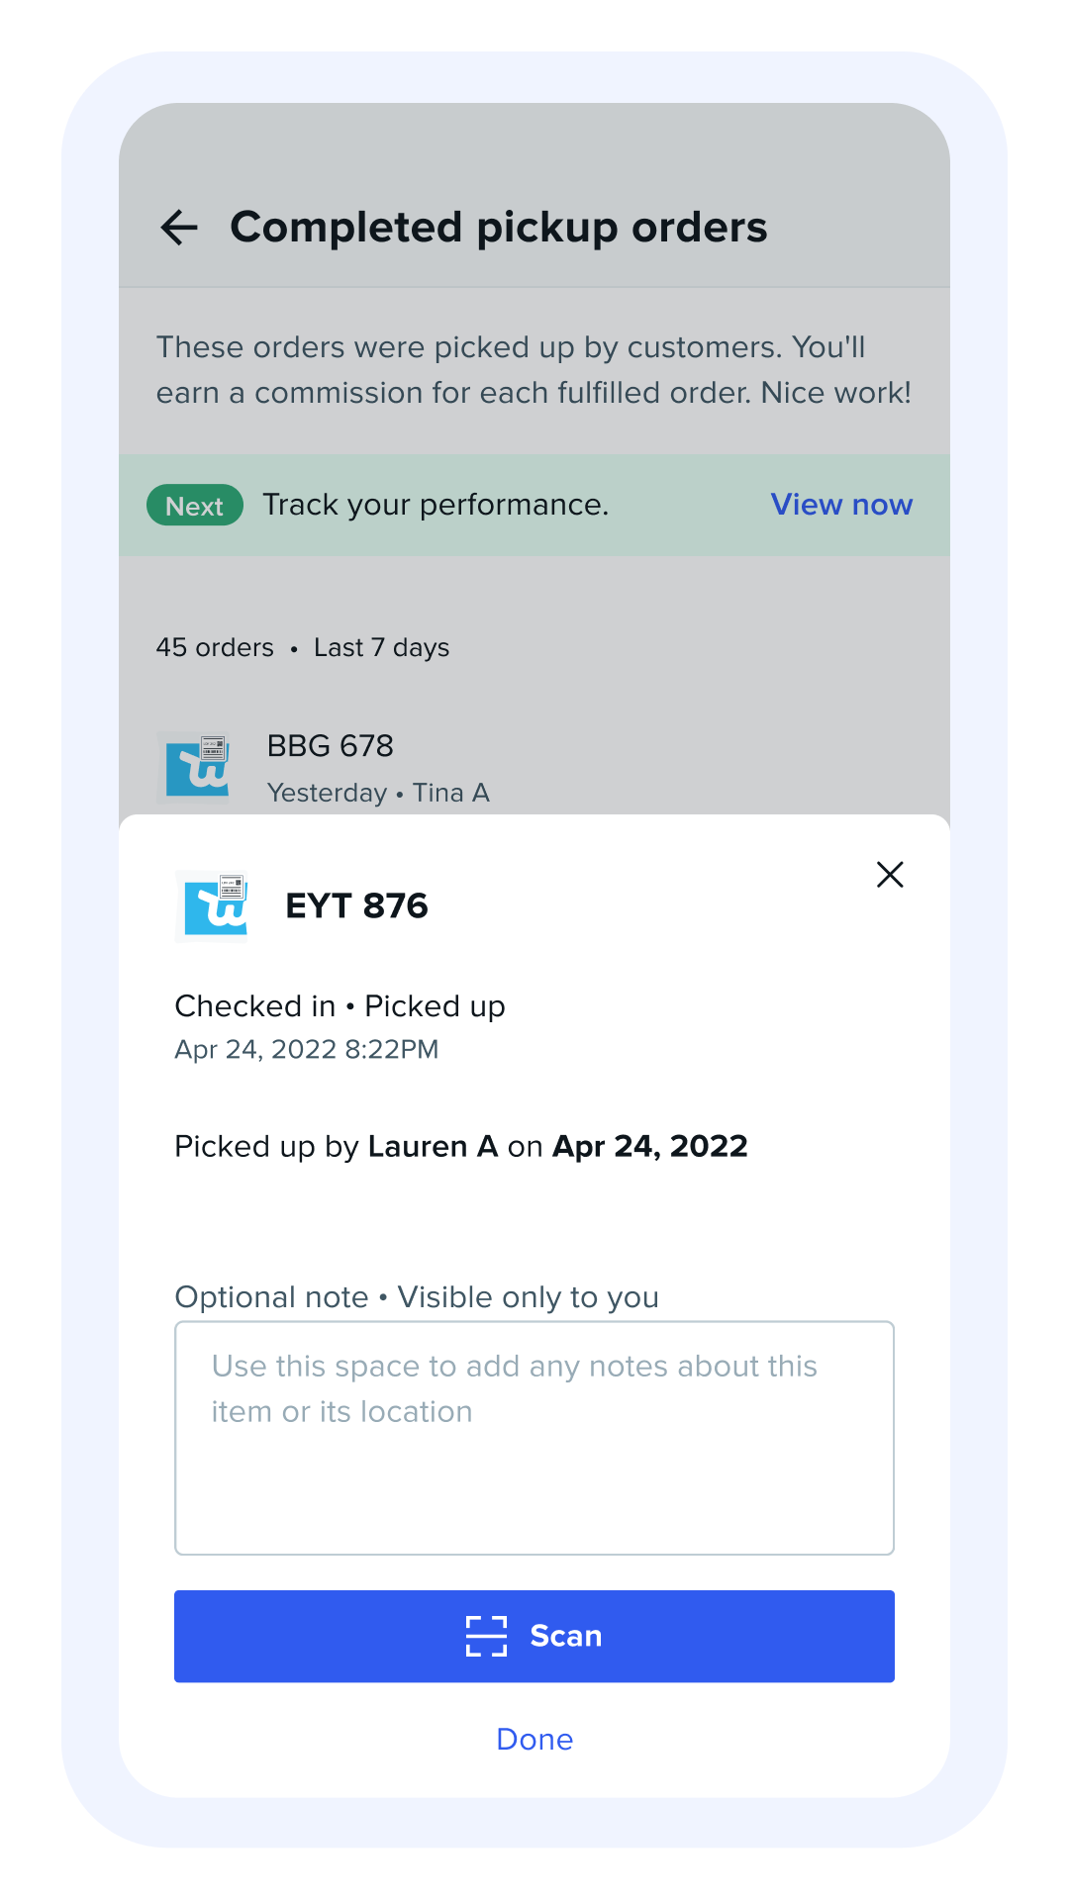Tap the back arrow in the header
The image size is (1069, 1900).
click(179, 228)
